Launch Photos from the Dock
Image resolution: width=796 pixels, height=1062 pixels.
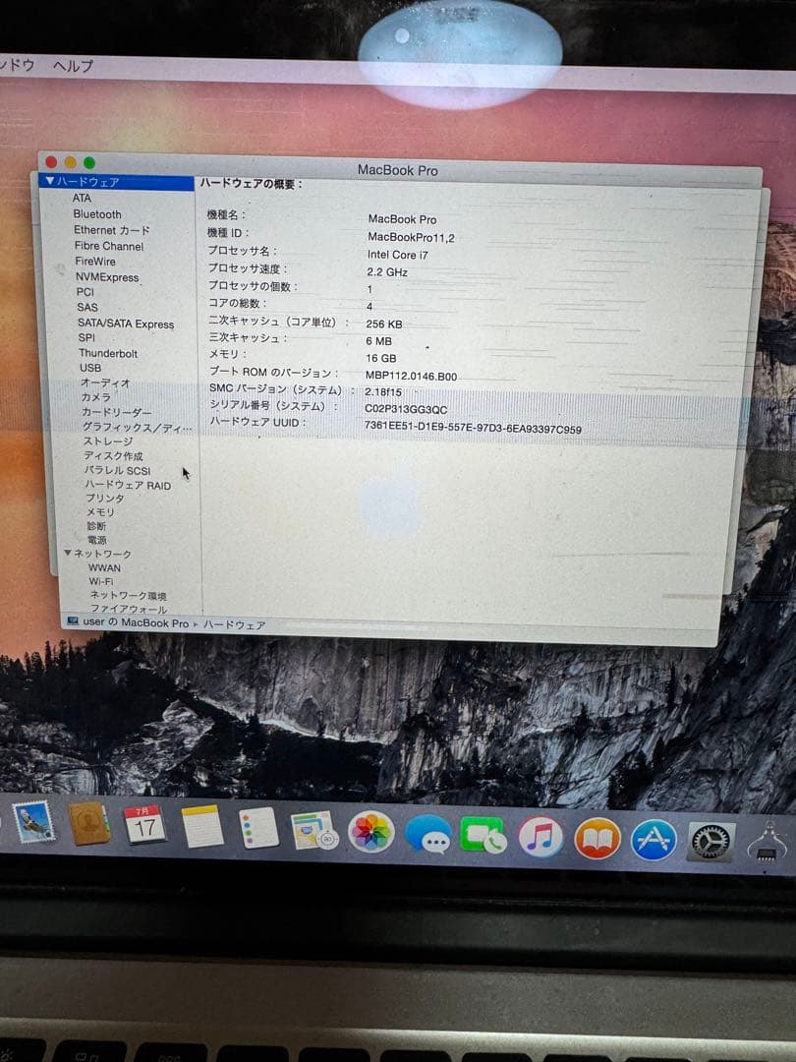(x=370, y=832)
